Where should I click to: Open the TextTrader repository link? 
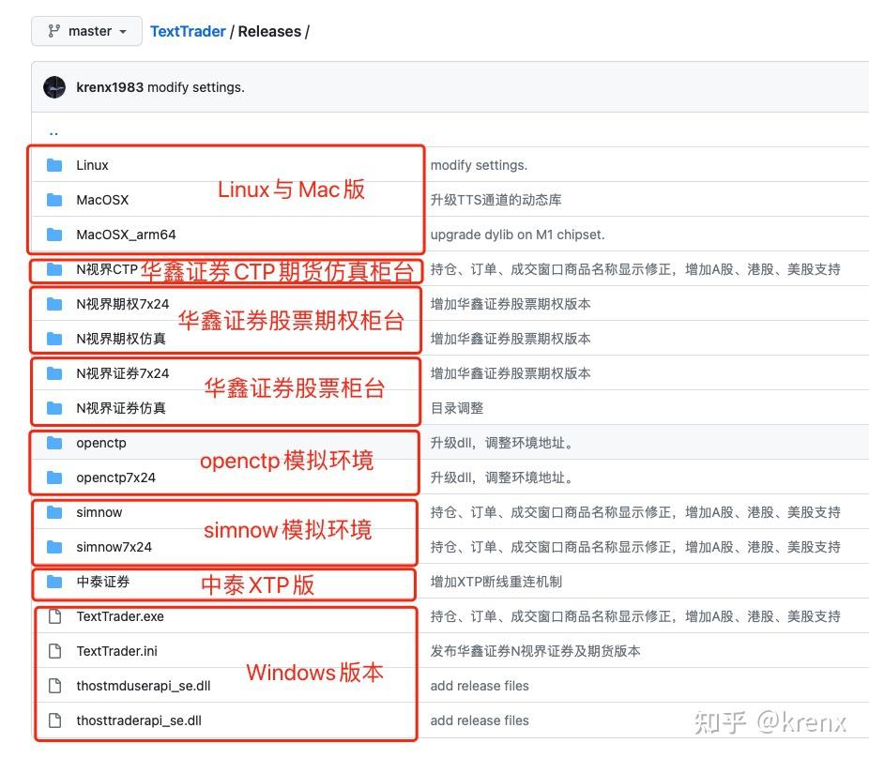(x=187, y=31)
